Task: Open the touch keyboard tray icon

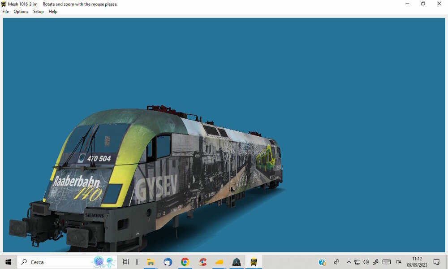Action: click(x=387, y=262)
